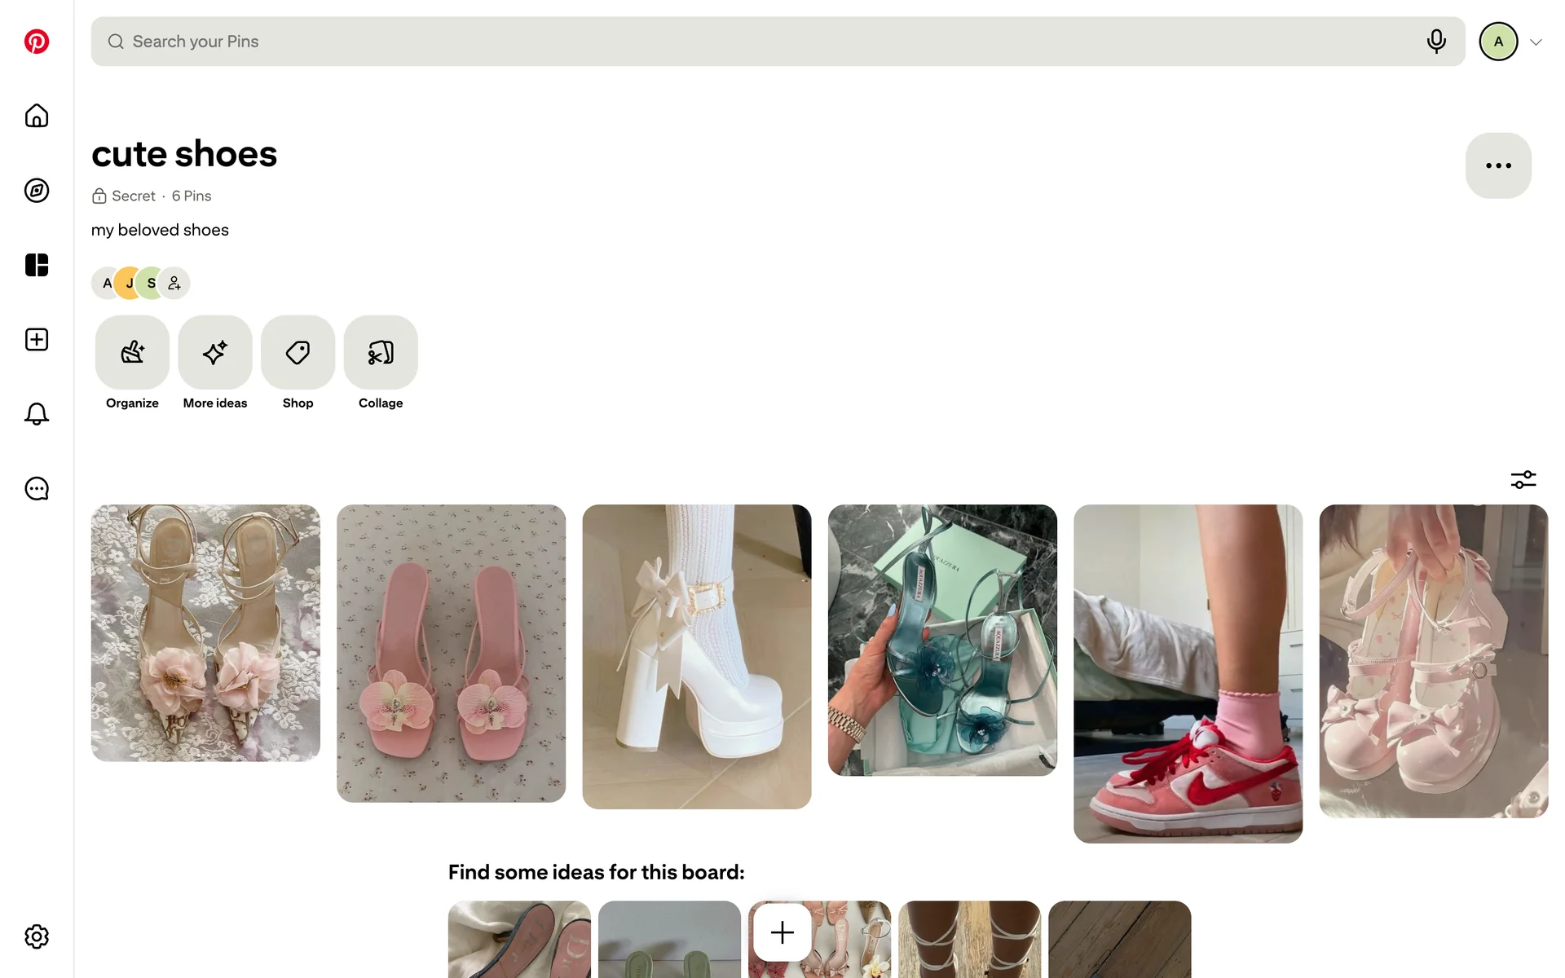Image resolution: width=1565 pixels, height=978 pixels.
Task: Open the Collage tool
Action: [x=381, y=353]
